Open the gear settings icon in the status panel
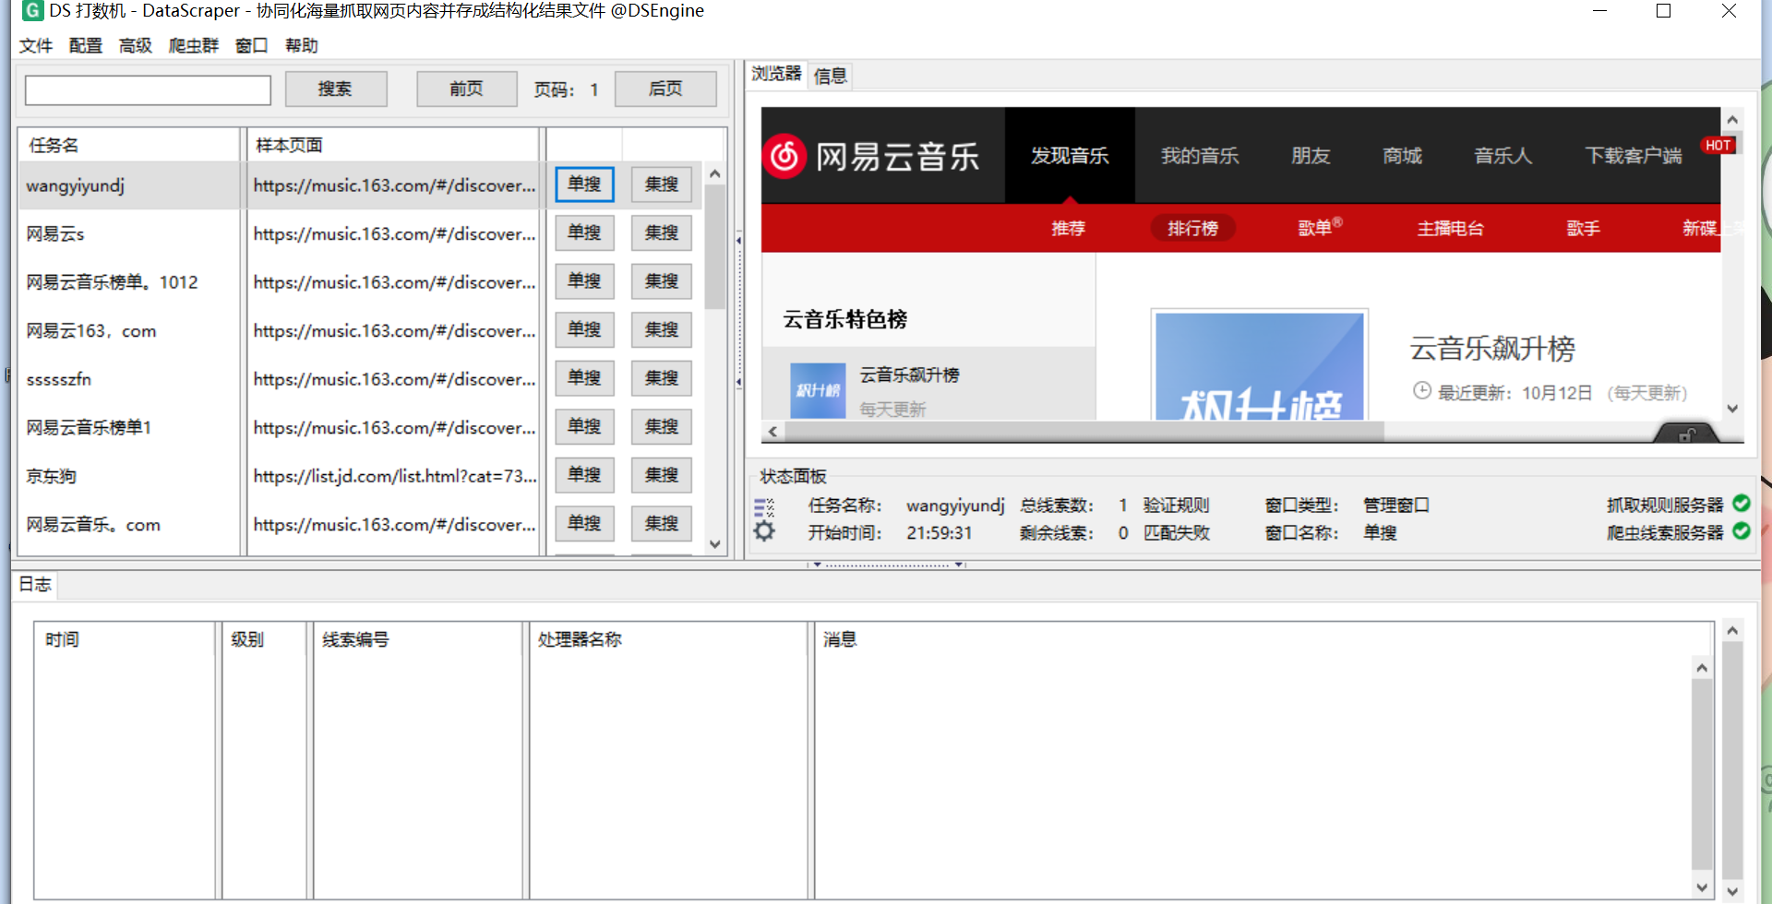 click(764, 530)
